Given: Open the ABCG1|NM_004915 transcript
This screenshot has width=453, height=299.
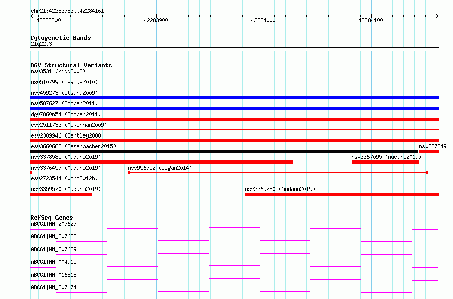Looking at the screenshot, I should pyautogui.click(x=53, y=262).
